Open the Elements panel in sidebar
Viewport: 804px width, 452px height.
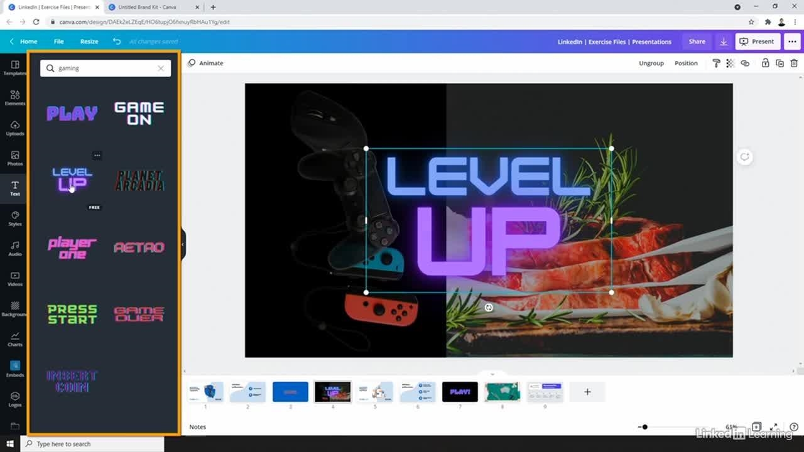point(14,97)
